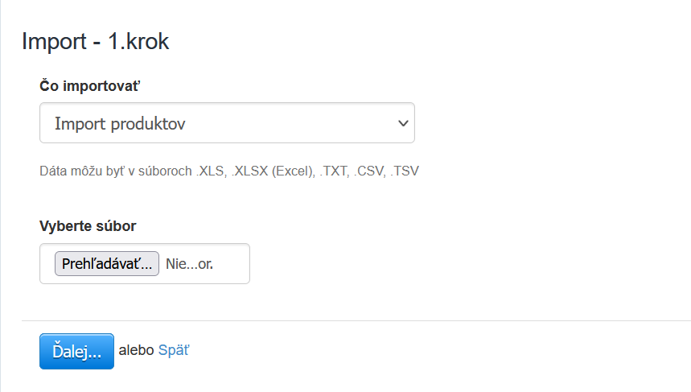Click the 'Ďalej...' blue button
Image resolution: width=691 pixels, height=392 pixels.
pos(76,351)
